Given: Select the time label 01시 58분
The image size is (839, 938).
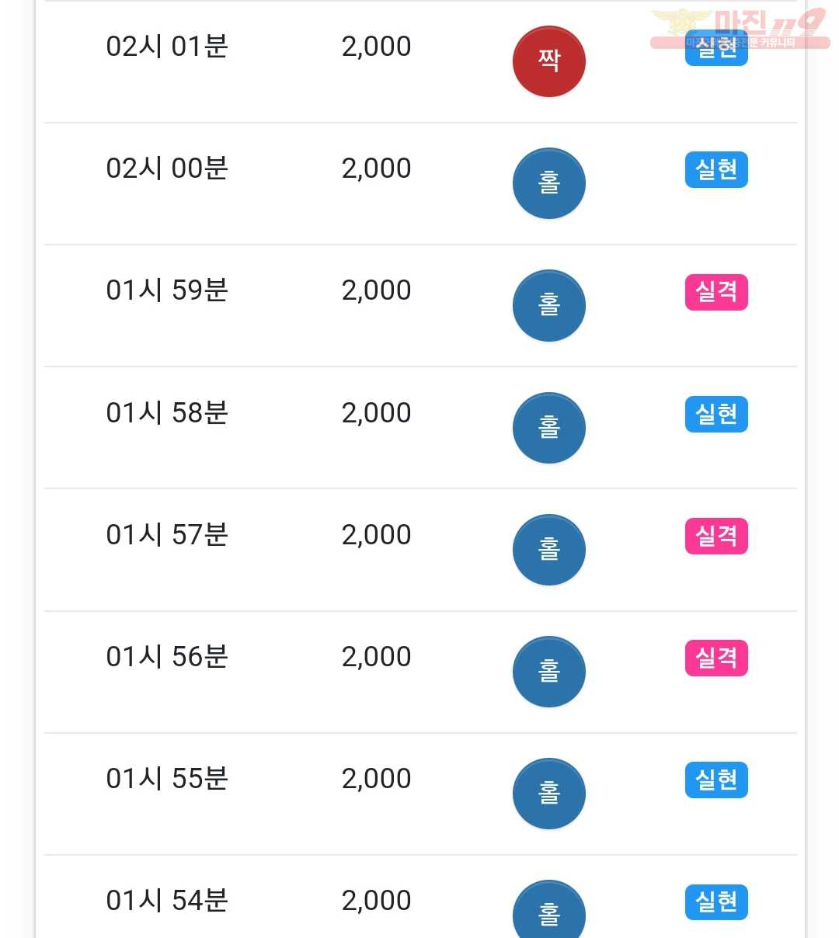Looking at the screenshot, I should click(167, 413).
